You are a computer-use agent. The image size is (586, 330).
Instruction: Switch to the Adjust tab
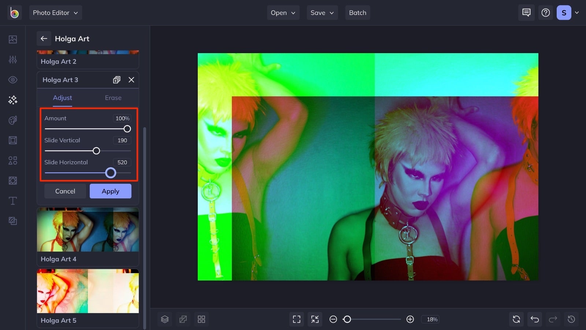62,98
